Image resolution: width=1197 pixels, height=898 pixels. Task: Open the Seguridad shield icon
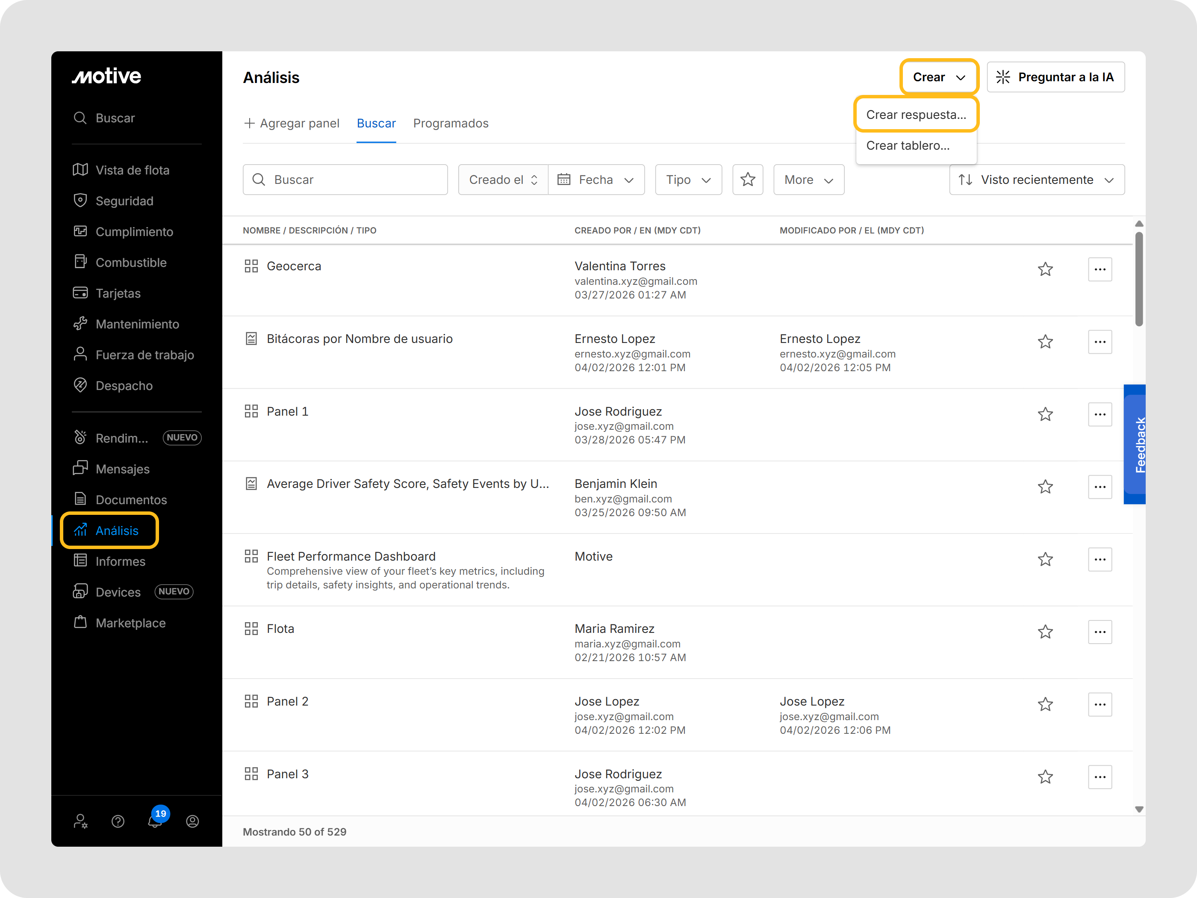[x=80, y=201]
